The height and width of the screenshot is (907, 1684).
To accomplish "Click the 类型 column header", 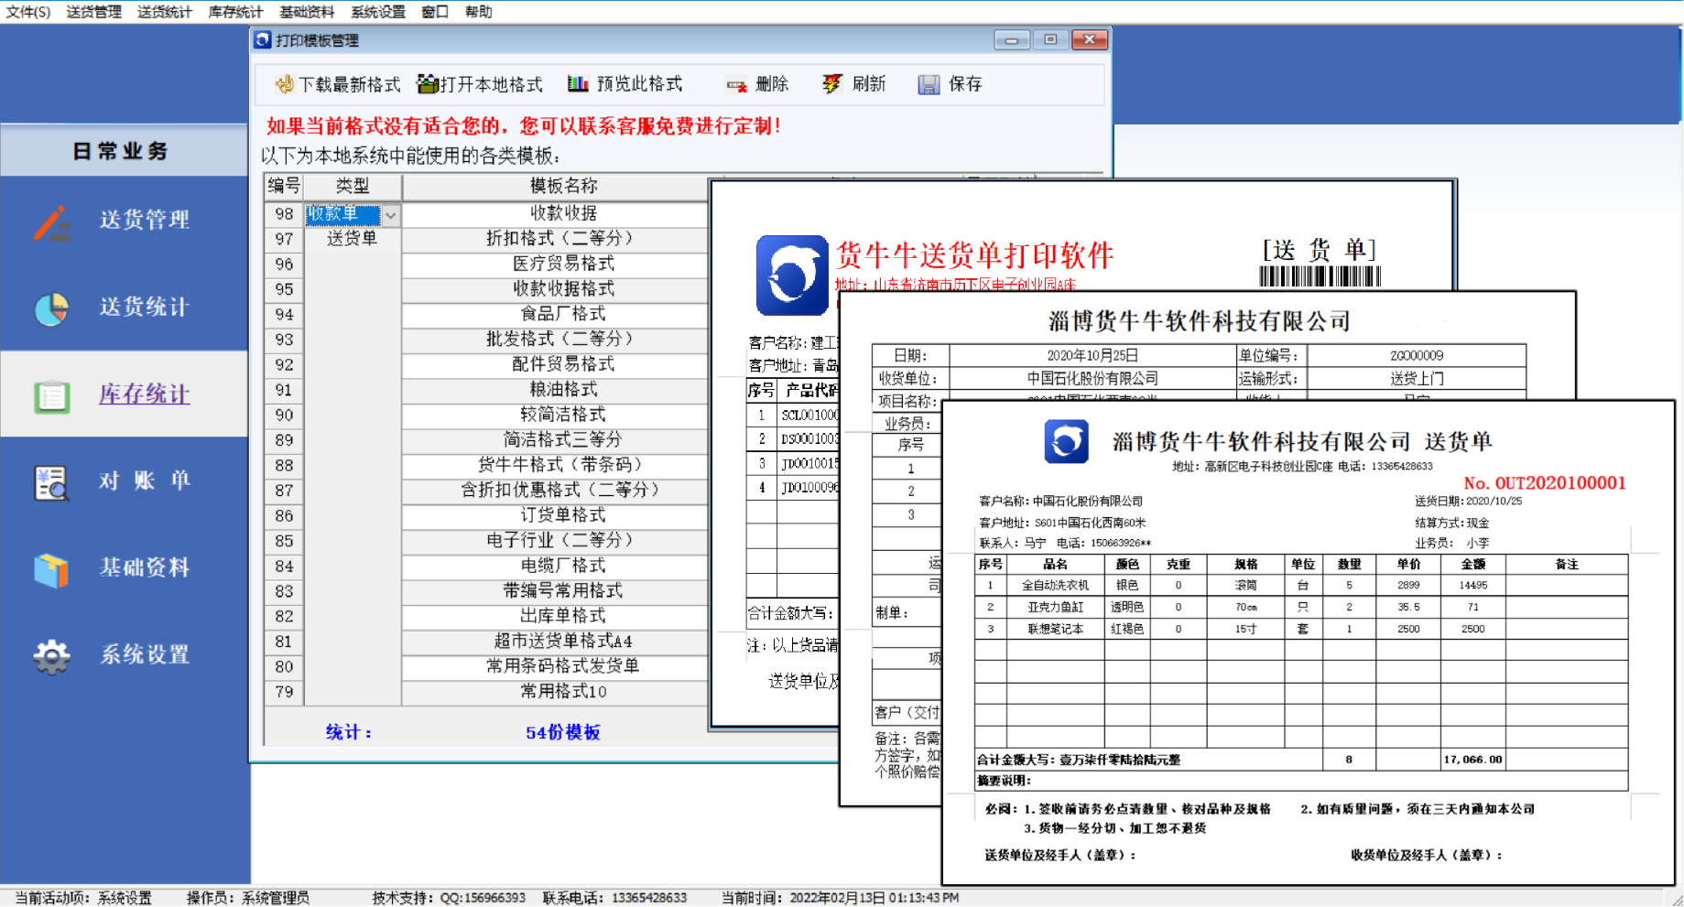I will click(353, 186).
